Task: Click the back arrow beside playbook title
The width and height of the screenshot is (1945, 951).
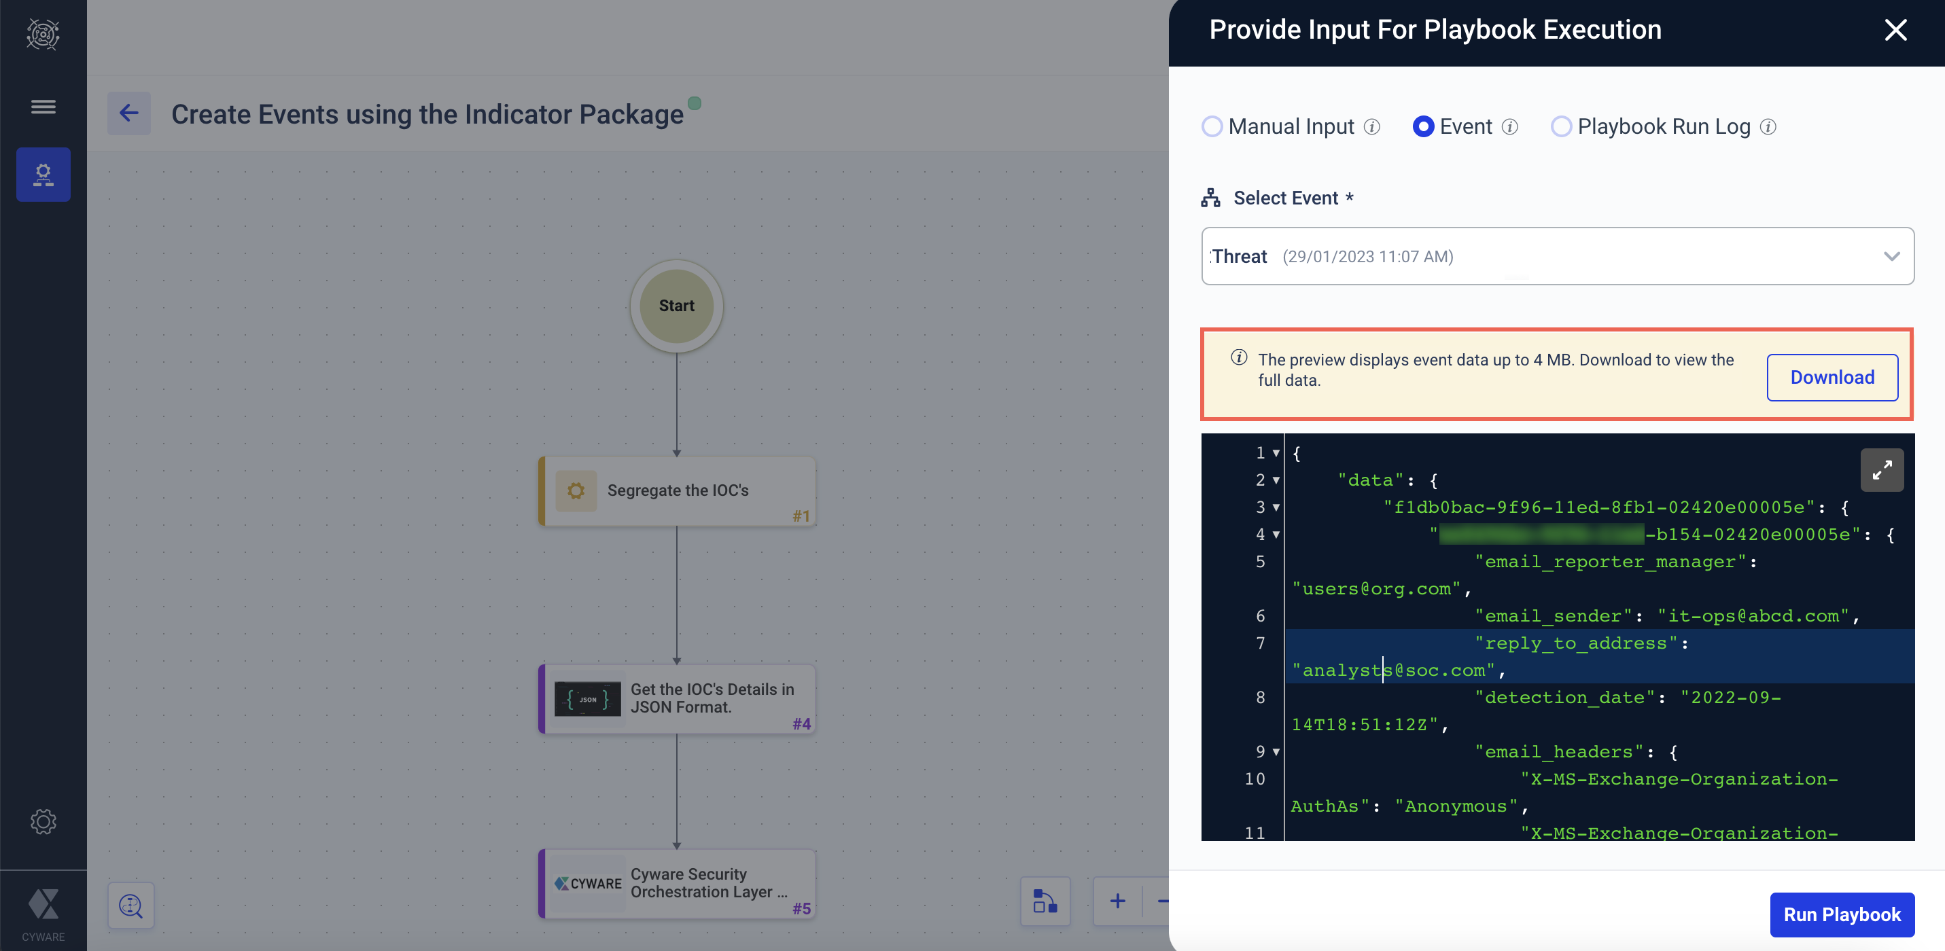Action: pyautogui.click(x=129, y=113)
